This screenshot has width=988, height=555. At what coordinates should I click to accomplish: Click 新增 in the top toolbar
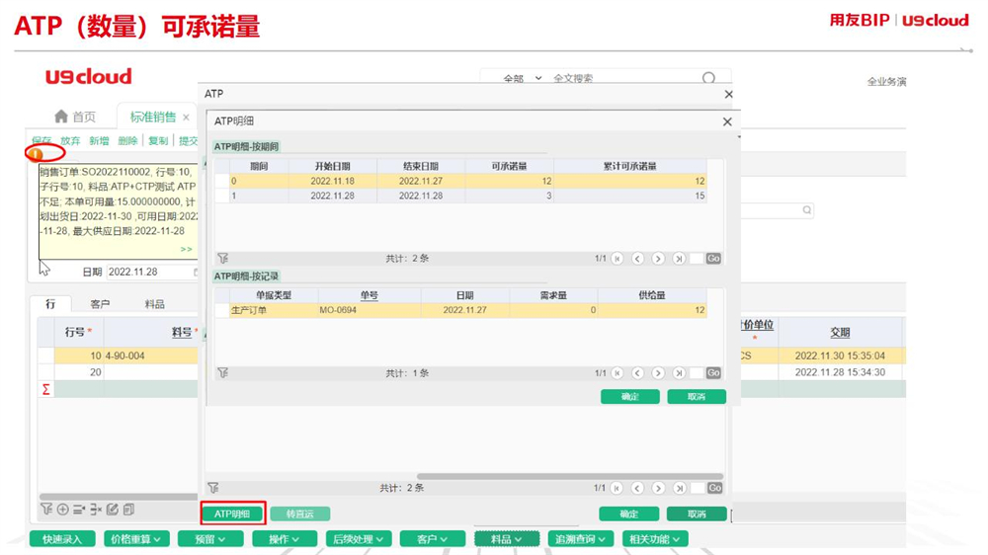click(99, 140)
